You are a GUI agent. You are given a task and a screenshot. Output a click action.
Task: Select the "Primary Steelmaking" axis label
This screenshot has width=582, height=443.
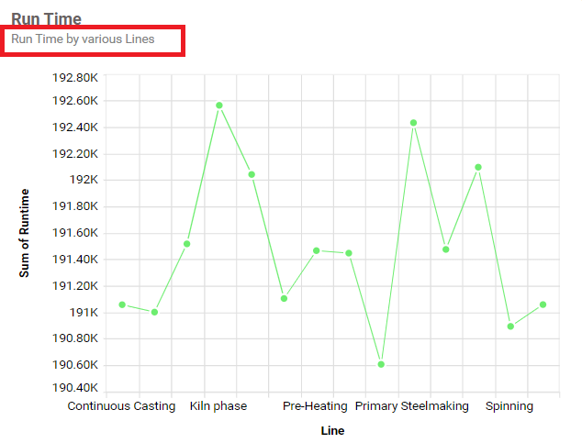click(x=411, y=405)
